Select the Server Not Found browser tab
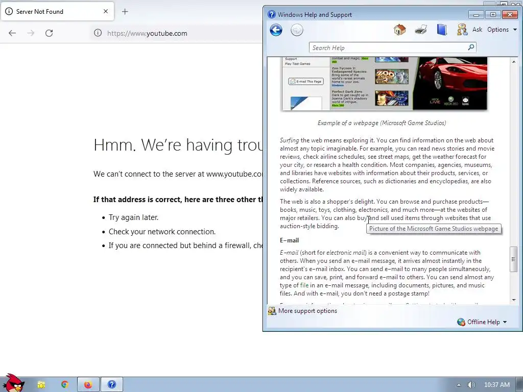Viewport: 523px width, 392px height. (57, 11)
